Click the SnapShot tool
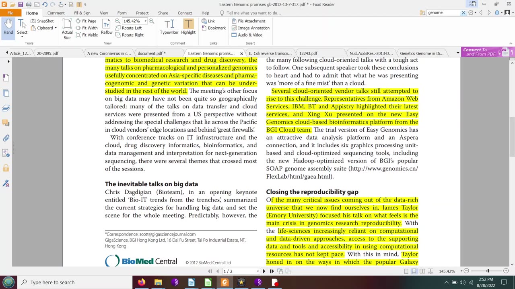Screen dimensions: 515x289 (42, 21)
